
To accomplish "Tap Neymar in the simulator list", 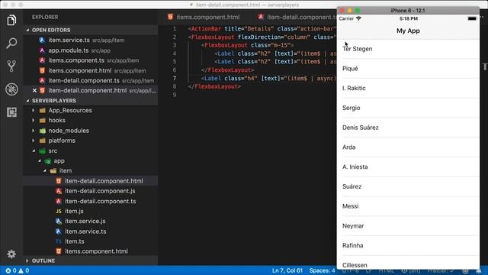I will pos(408,226).
